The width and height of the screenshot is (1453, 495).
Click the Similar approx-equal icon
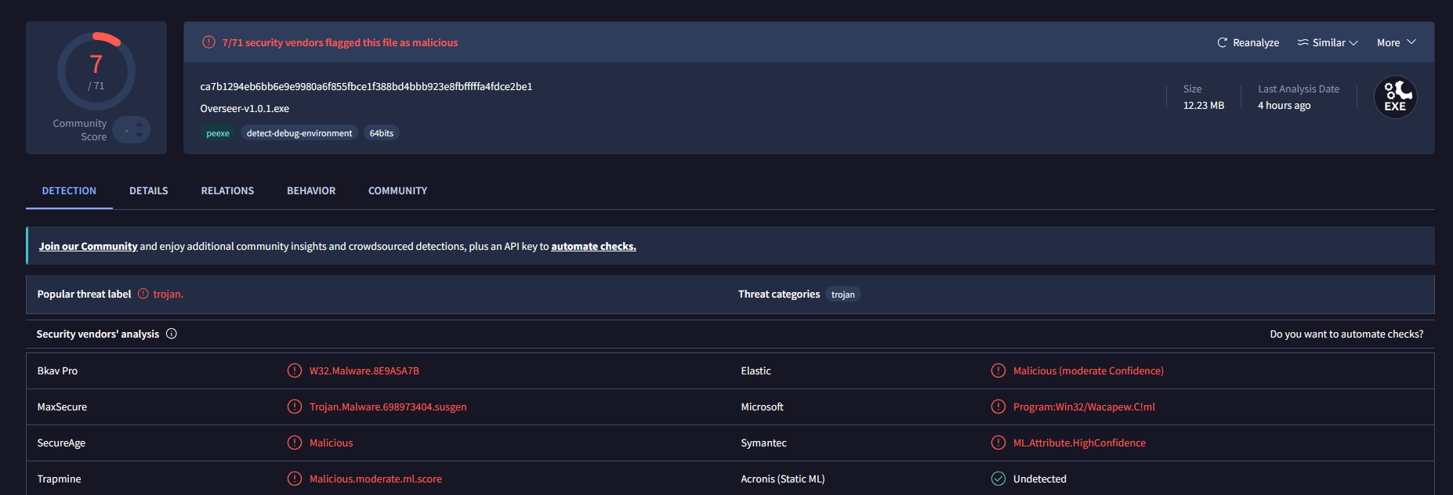1303,42
